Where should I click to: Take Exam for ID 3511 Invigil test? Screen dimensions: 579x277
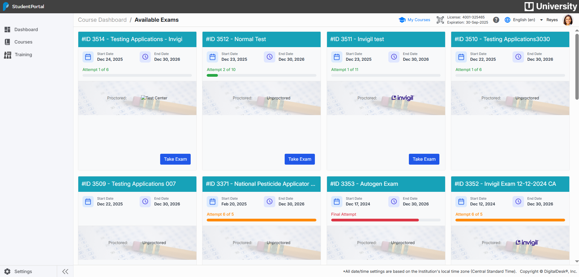pos(424,159)
